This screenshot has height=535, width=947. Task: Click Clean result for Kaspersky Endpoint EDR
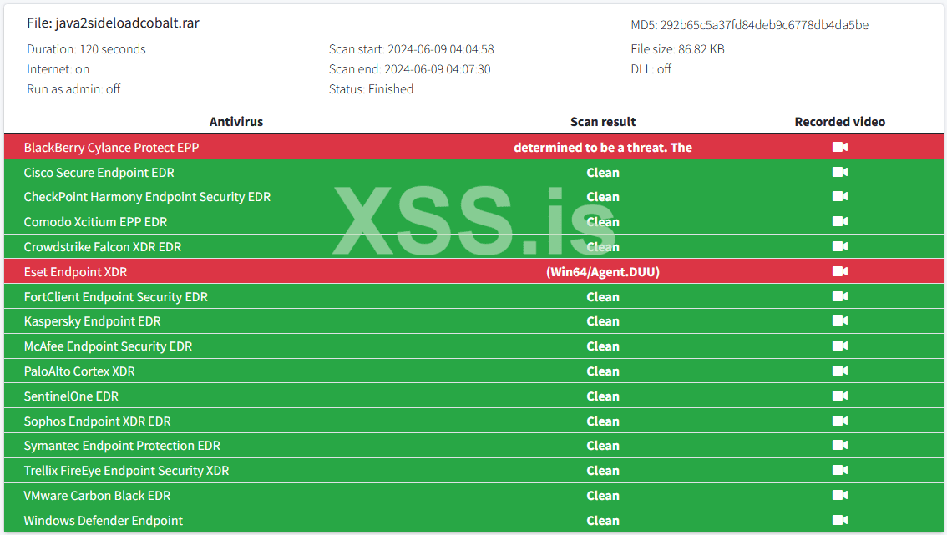pos(603,322)
